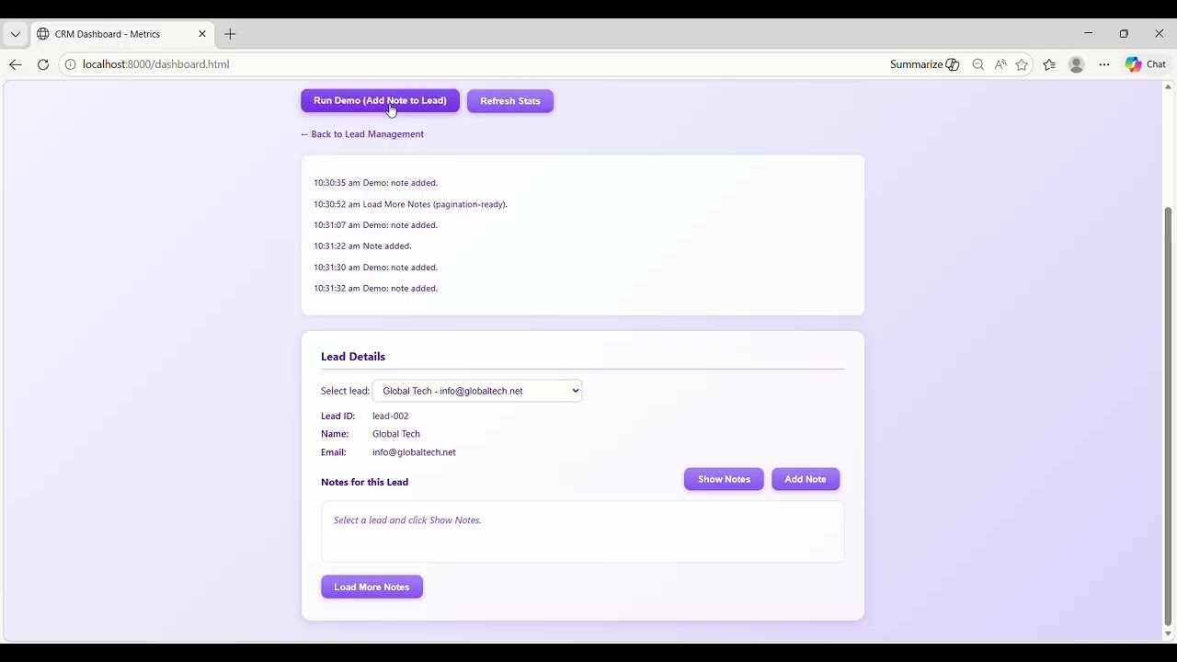Screen dimensions: 1177x662
Task: View site information icon in address bar
Action: tap(70, 64)
